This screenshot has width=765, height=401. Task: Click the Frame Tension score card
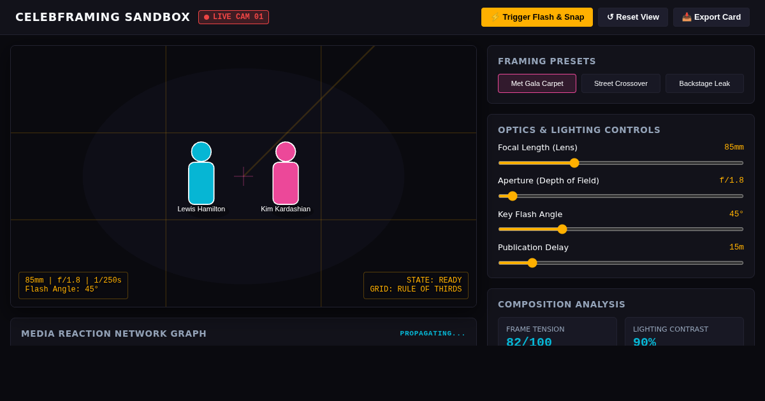(557, 332)
